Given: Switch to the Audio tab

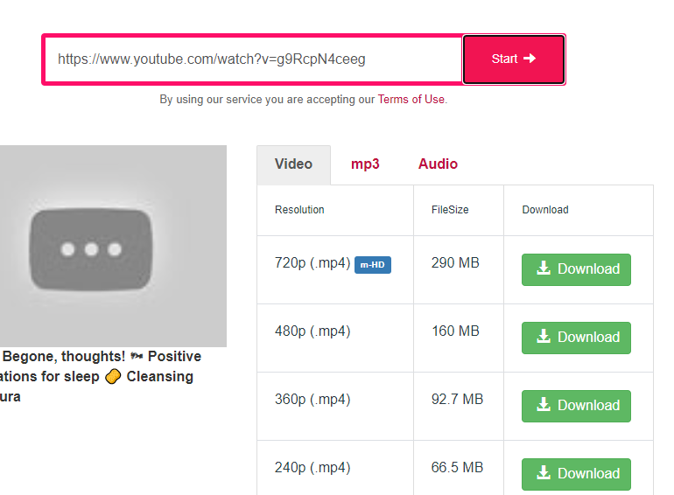Looking at the screenshot, I should [438, 164].
